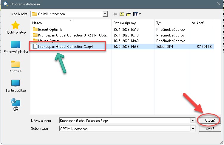The height and width of the screenshot is (145, 224).
Task: Click date 25. 1. 2023 16:18 cell
Action: [x=126, y=35]
